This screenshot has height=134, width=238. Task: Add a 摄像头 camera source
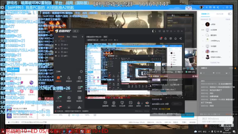(x=114, y=104)
